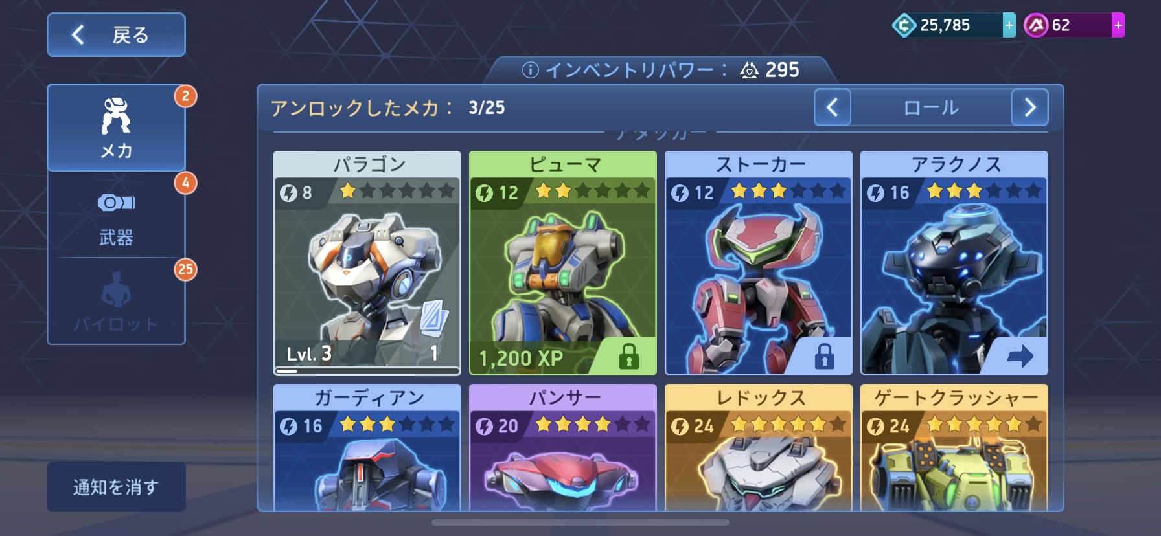Select the レドックス mech card
The width and height of the screenshot is (1161, 536).
(759, 447)
